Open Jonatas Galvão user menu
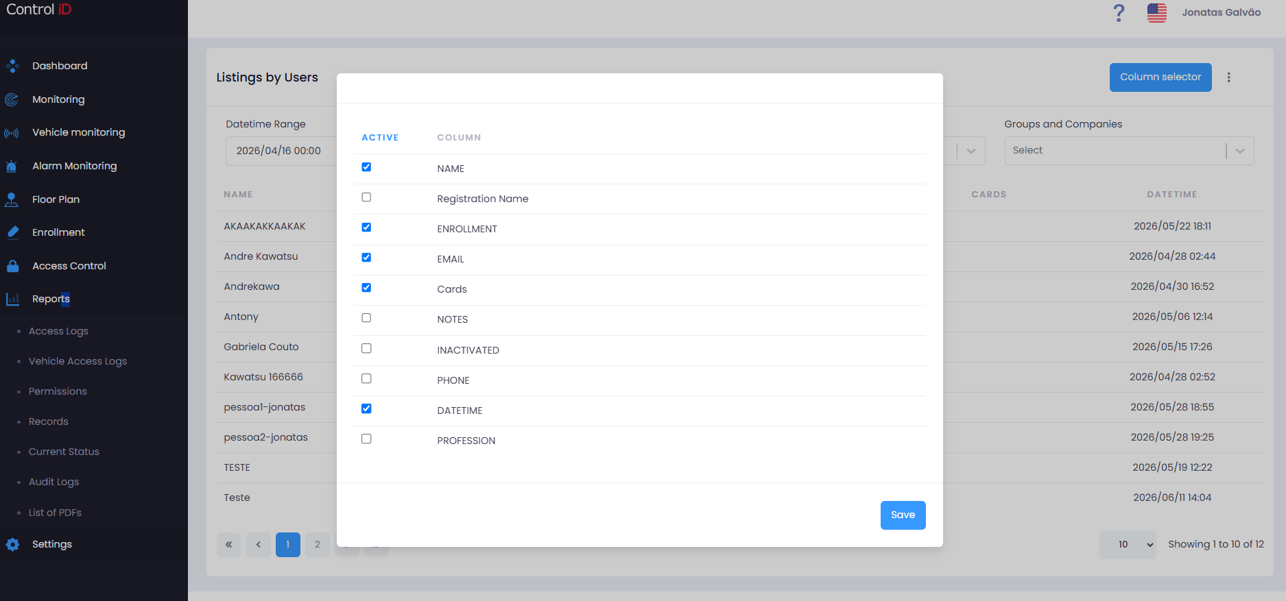The width and height of the screenshot is (1286, 601). (1221, 12)
